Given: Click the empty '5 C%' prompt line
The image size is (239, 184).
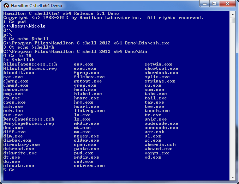Looking at the screenshot, I should [x=9, y=170].
